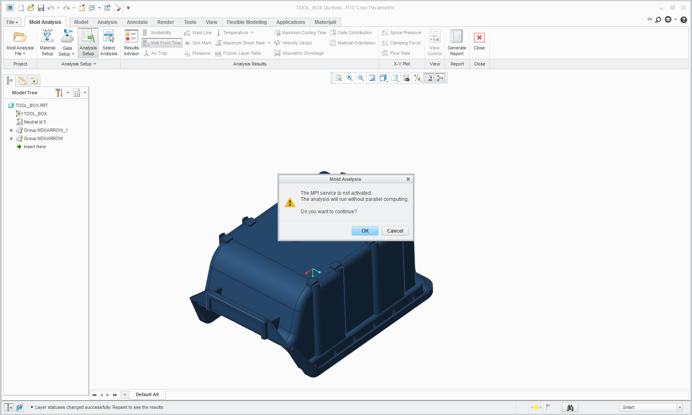Open the File menu
Screen dimensions: 692x415
(x=12, y=22)
